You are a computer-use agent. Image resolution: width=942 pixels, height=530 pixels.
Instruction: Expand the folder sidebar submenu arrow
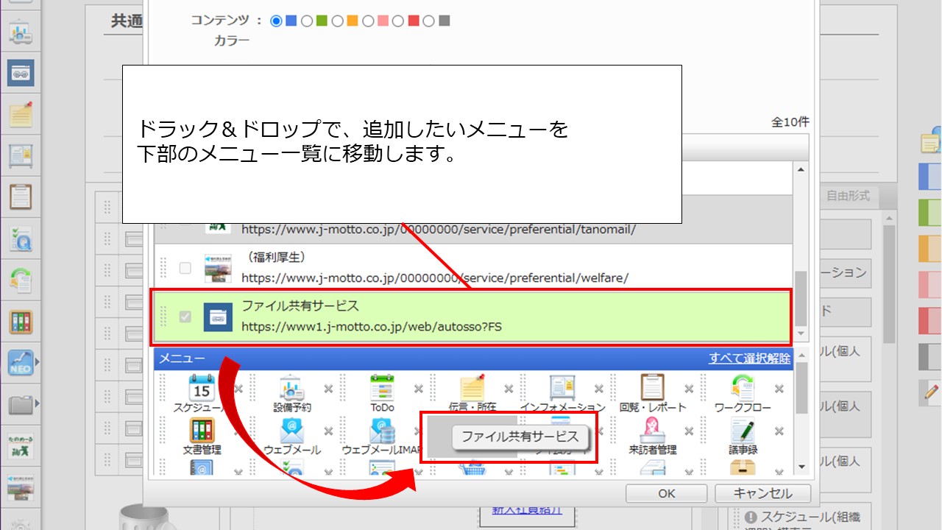[38, 404]
